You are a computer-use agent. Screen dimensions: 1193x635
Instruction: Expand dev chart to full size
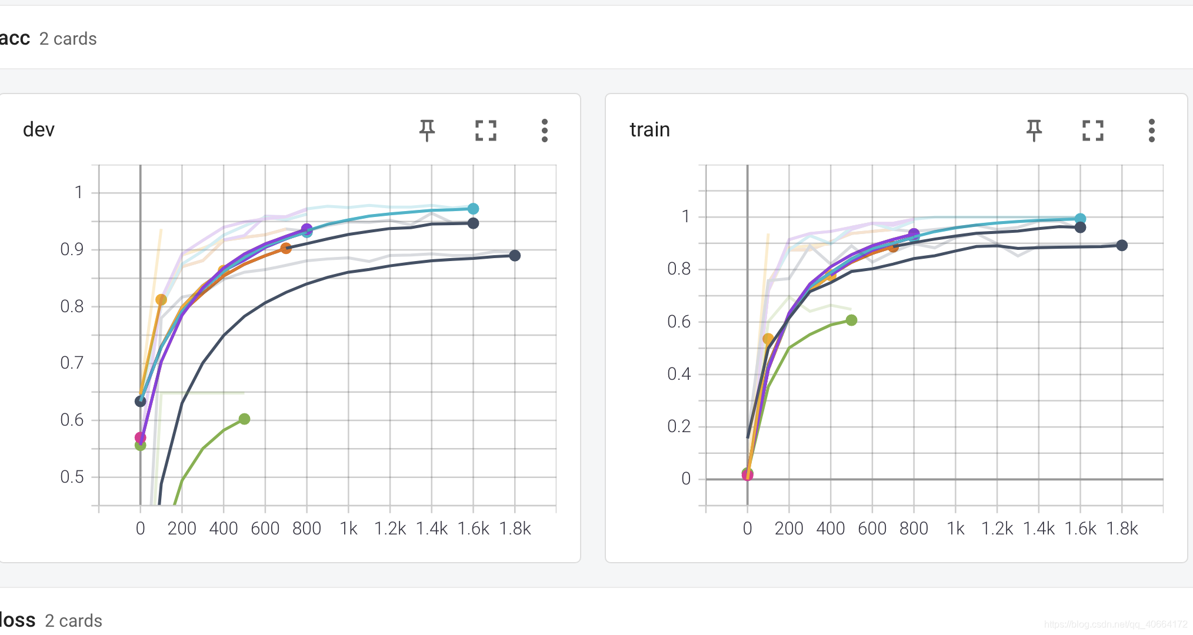click(486, 131)
